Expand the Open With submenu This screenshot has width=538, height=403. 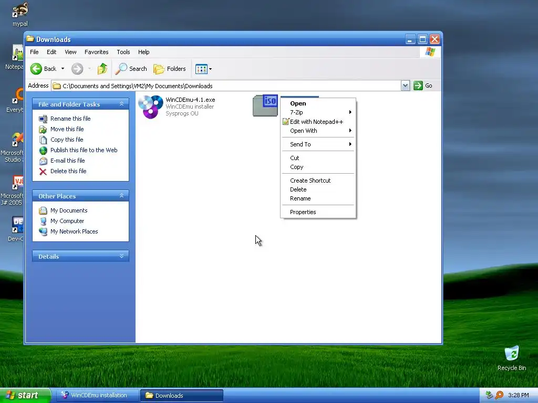318,131
